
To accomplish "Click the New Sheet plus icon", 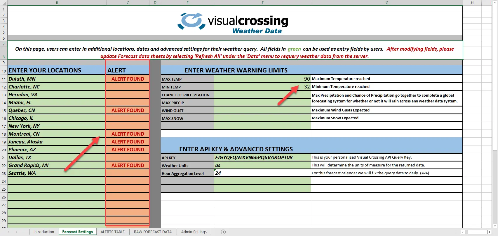I will click(x=223, y=232).
